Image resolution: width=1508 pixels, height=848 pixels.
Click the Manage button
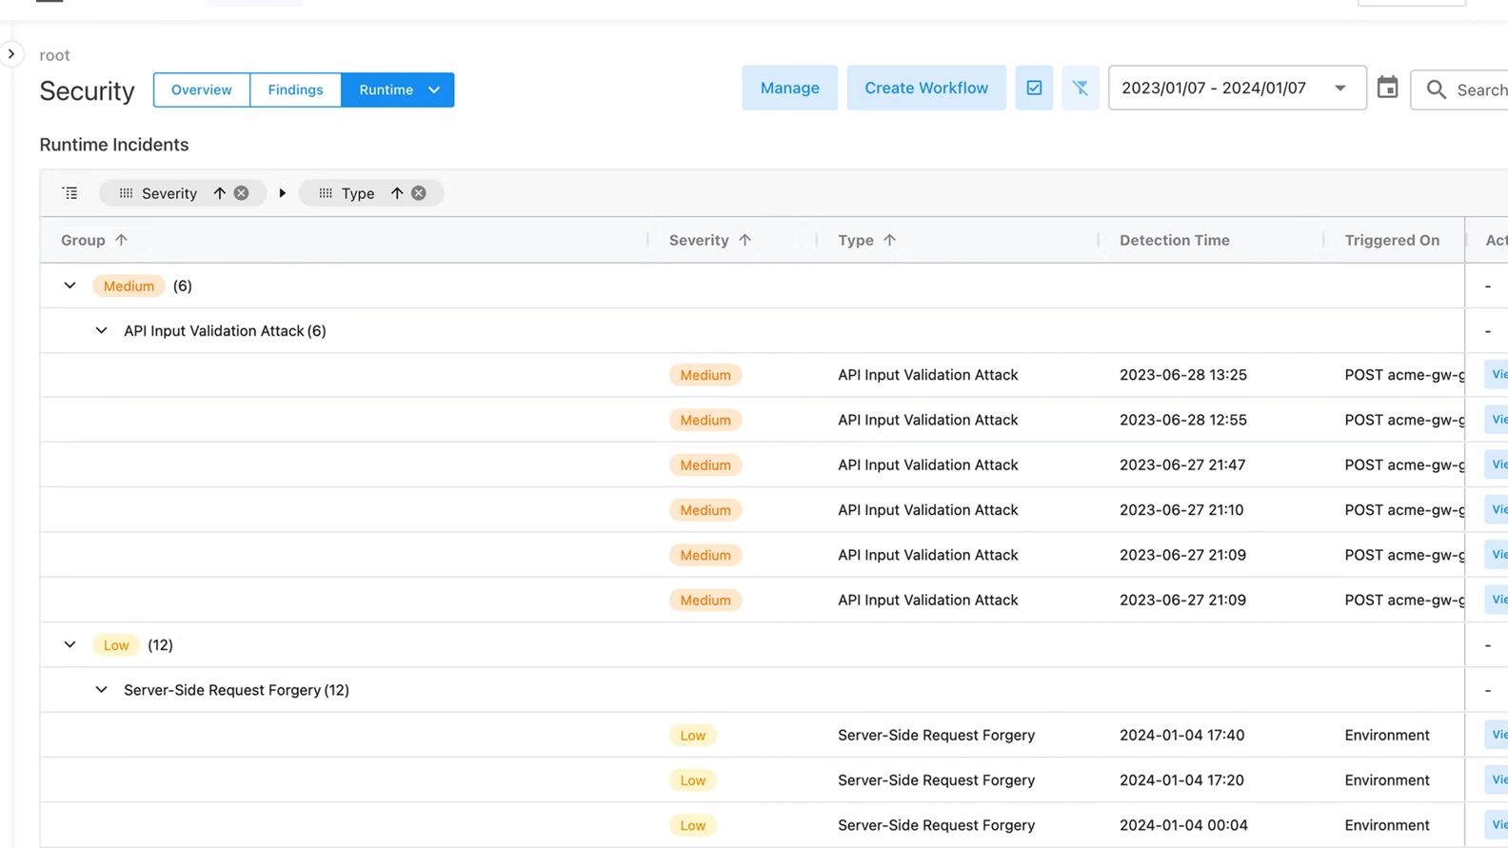789,88
